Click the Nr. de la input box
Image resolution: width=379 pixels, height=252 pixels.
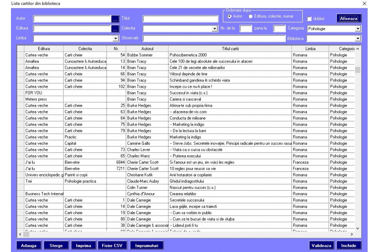click(x=246, y=29)
